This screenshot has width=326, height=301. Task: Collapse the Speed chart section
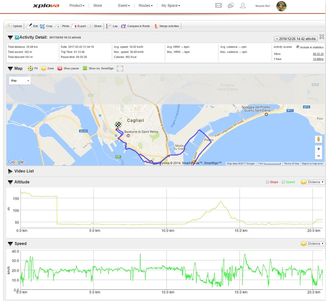10,244
